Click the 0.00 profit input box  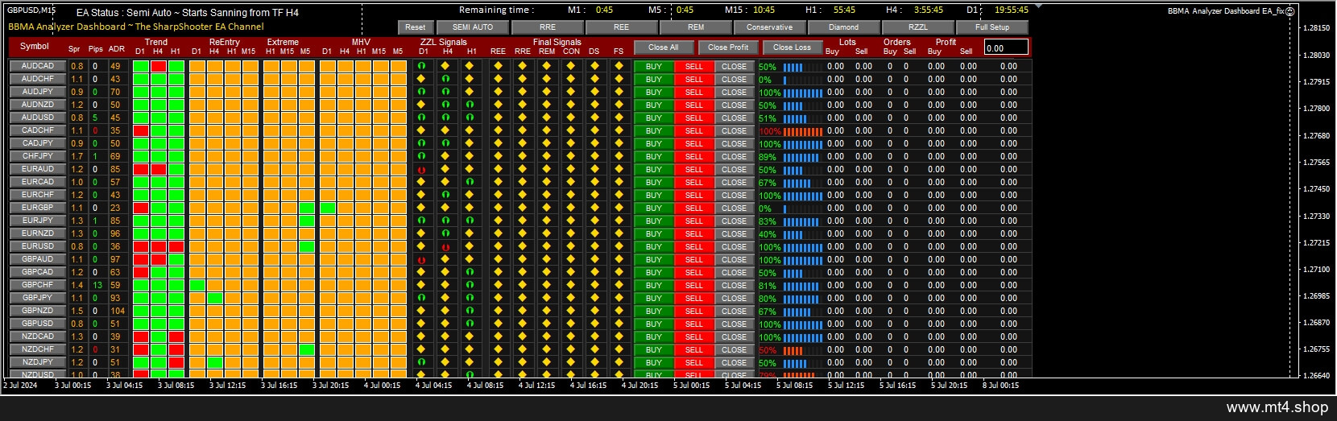tap(1006, 47)
